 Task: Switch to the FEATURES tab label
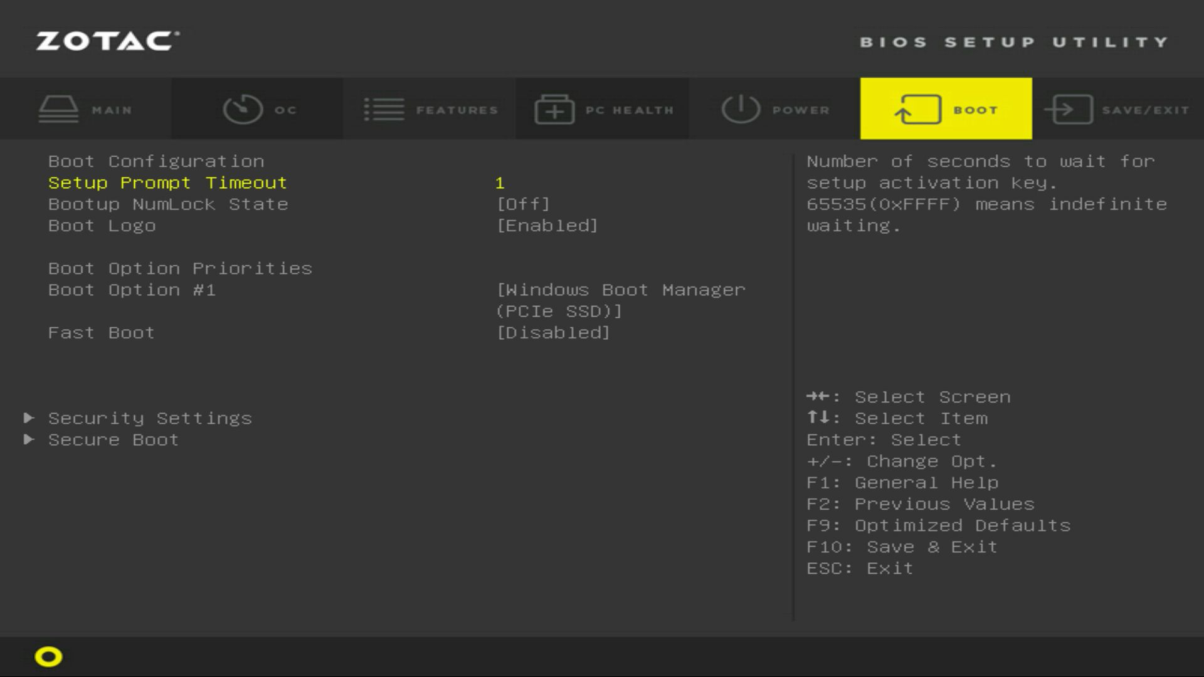[x=457, y=110]
